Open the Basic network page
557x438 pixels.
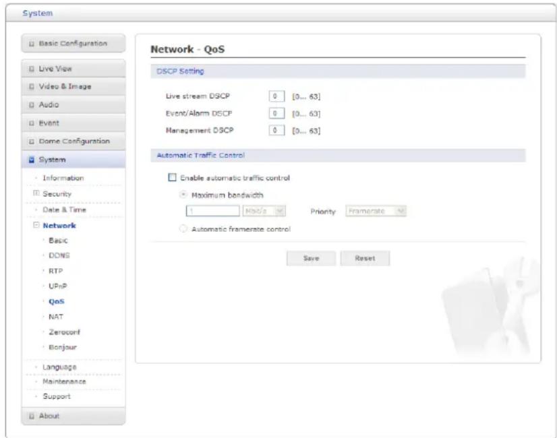tap(58, 241)
